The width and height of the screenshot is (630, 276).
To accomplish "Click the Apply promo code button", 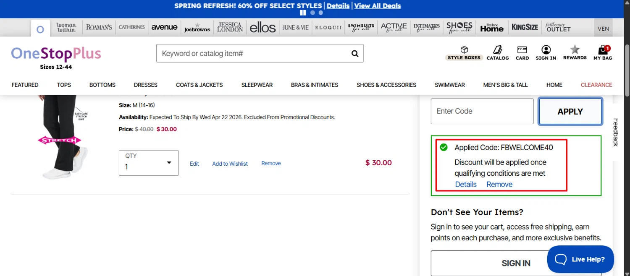I will click(x=570, y=112).
